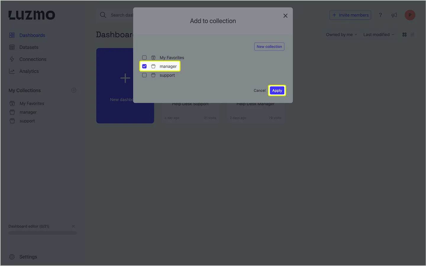Screen dimensions: 426x266
Task: Click the My Favorites collection icon in dialog
Action: [x=153, y=58]
